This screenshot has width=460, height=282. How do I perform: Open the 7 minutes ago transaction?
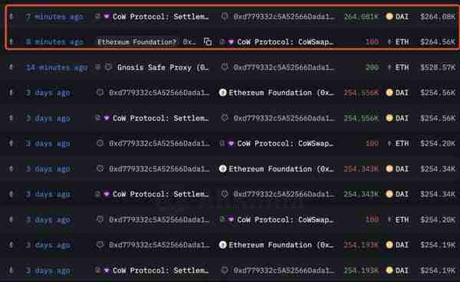coord(54,17)
